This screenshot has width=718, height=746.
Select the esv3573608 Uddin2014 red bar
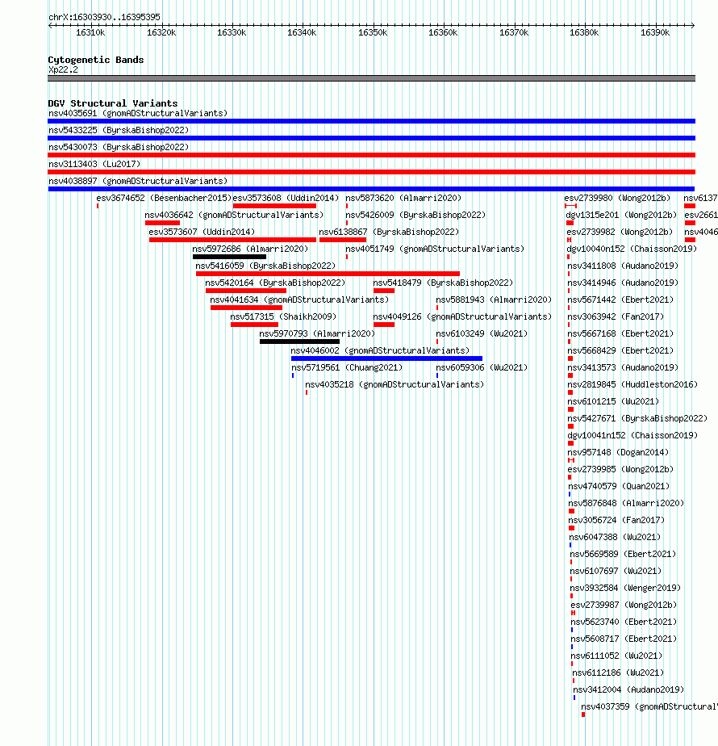(x=274, y=206)
